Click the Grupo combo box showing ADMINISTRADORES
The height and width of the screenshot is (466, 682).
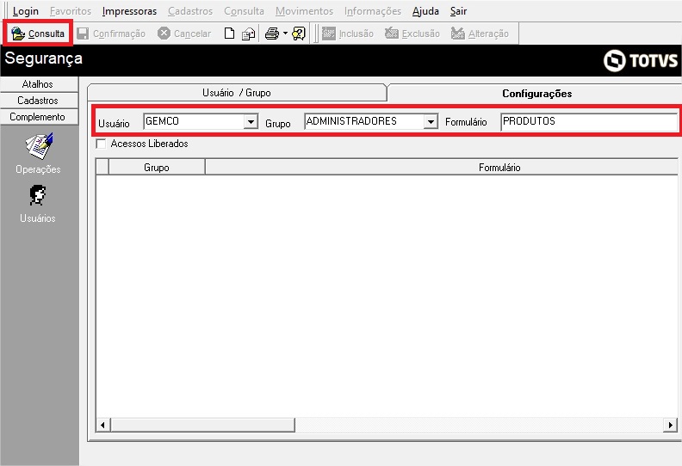click(371, 121)
